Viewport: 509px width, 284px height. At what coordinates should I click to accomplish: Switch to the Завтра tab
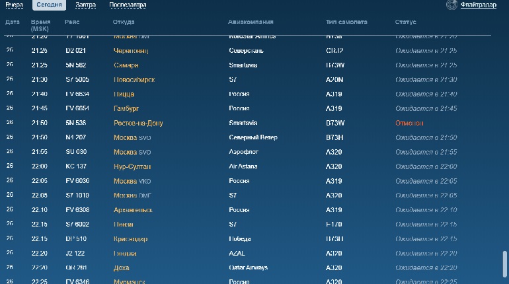pos(85,5)
